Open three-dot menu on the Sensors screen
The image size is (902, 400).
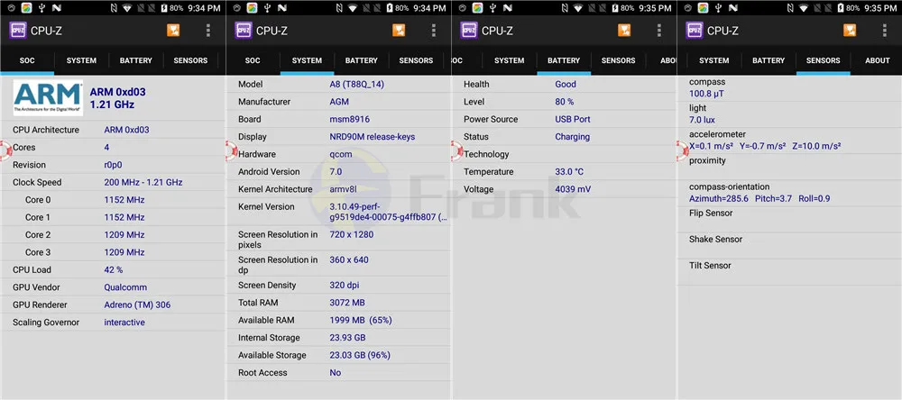click(x=885, y=30)
